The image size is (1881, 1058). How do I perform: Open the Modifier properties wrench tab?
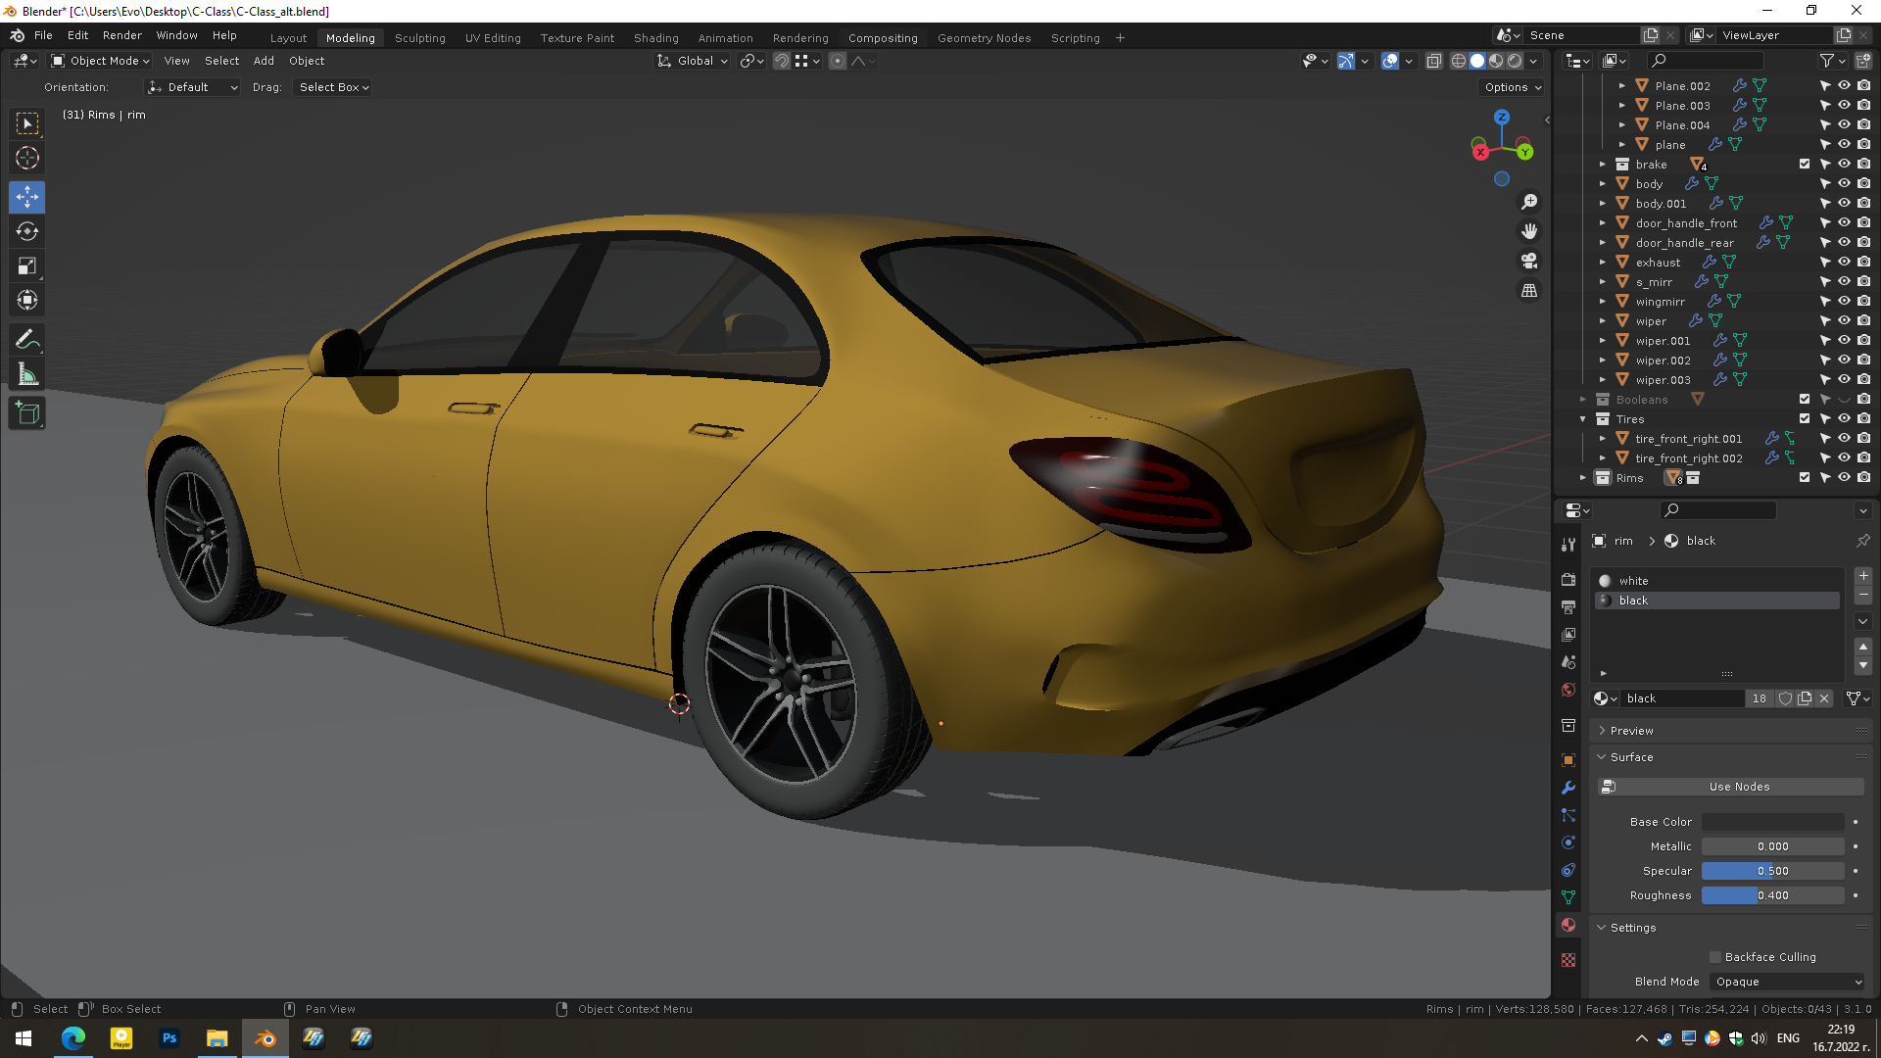1568,789
